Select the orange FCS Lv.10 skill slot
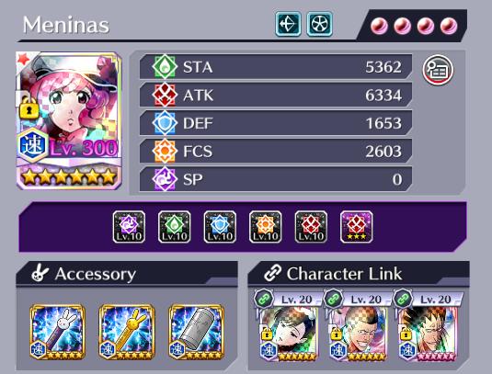Screen dimensions: 492x374 [266, 227]
